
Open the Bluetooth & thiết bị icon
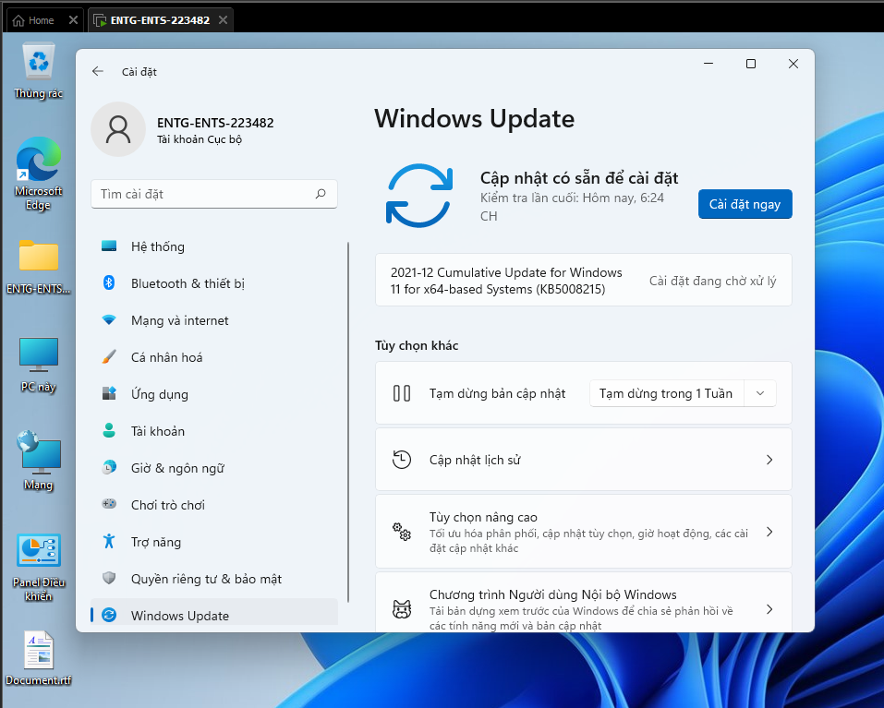pos(109,282)
